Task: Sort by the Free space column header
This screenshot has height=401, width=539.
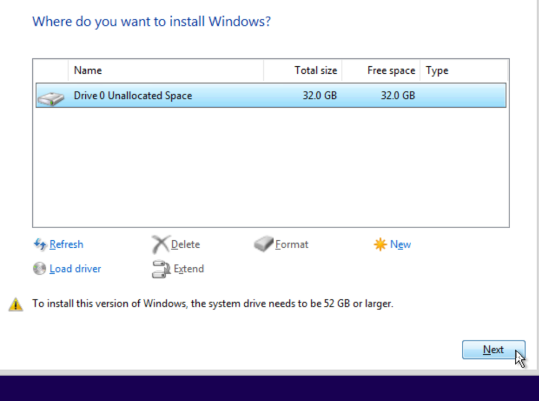Action: [381, 70]
